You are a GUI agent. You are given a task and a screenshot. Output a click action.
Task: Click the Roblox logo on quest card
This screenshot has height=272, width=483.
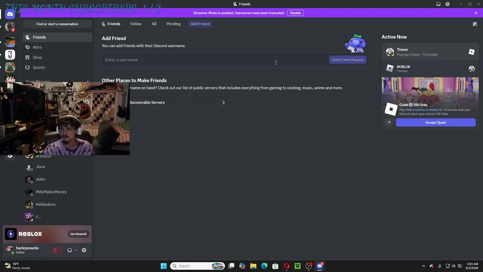[391, 109]
